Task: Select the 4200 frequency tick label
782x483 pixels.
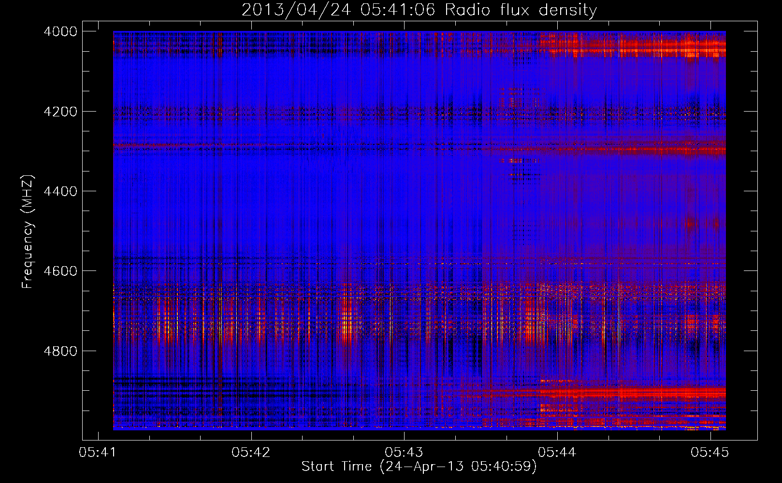Action: pyautogui.click(x=60, y=112)
